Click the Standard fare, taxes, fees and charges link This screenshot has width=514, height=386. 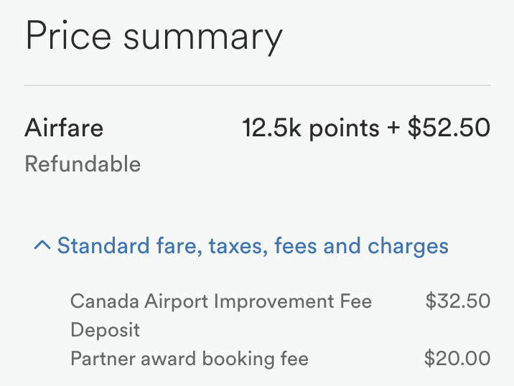253,246
